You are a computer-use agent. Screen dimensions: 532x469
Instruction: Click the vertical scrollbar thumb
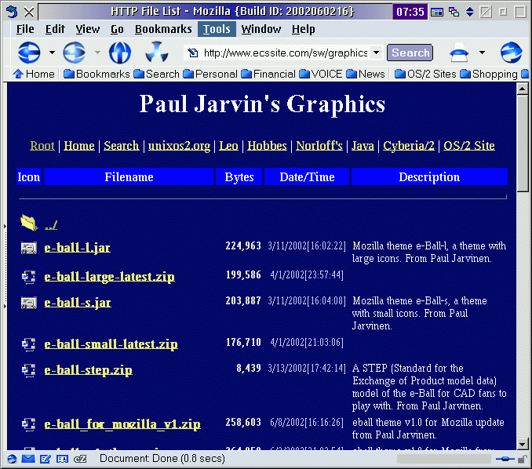522,144
